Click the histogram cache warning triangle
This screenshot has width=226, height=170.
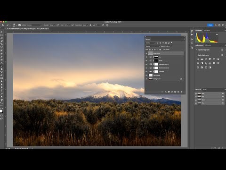pos(217,34)
